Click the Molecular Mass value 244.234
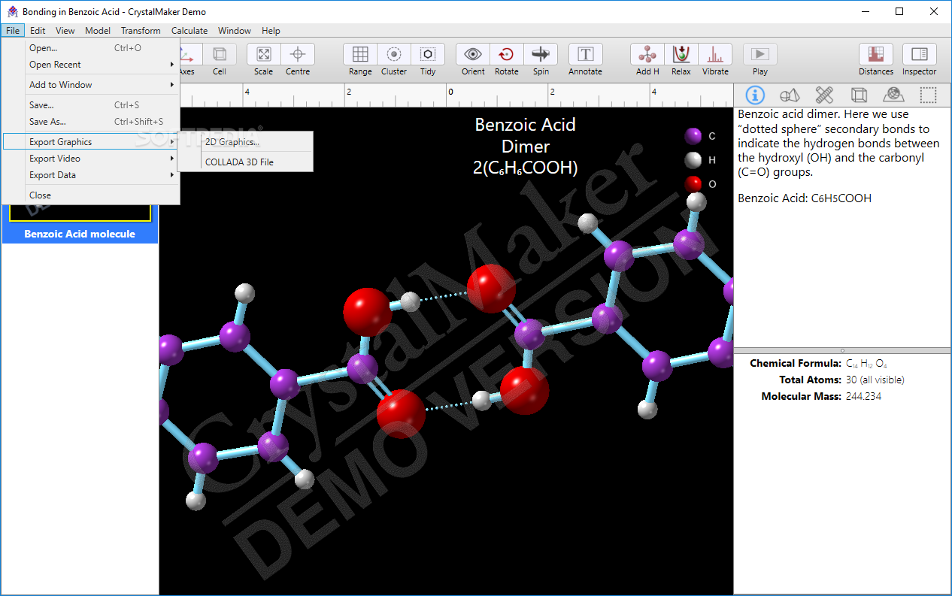The height and width of the screenshot is (596, 952). (x=863, y=397)
